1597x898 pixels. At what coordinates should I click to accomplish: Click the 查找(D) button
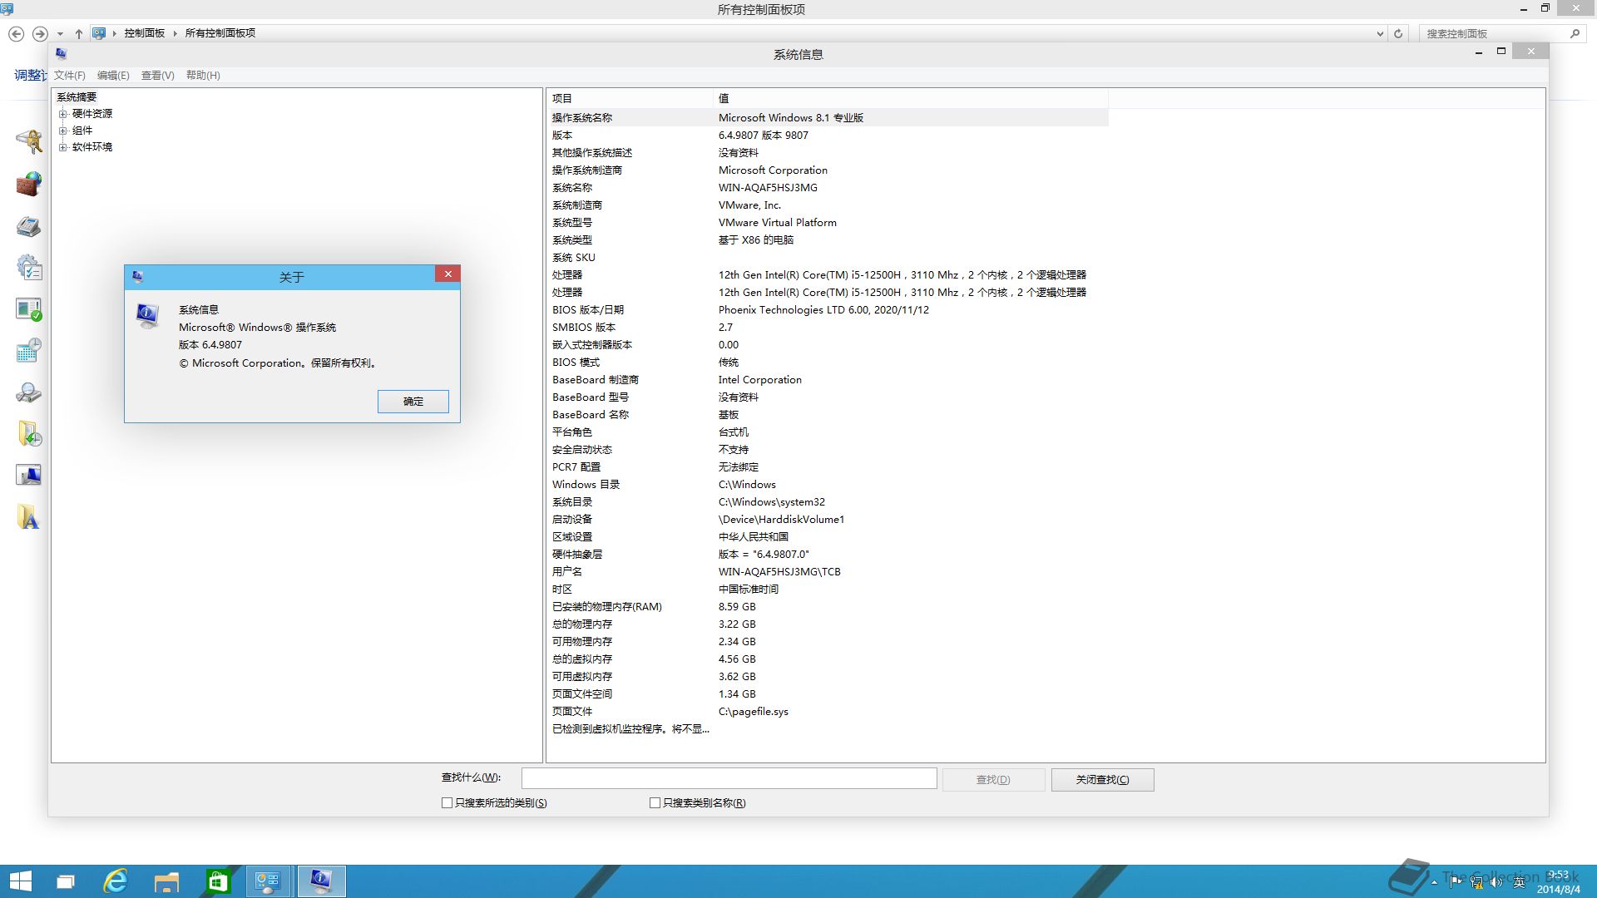click(993, 780)
